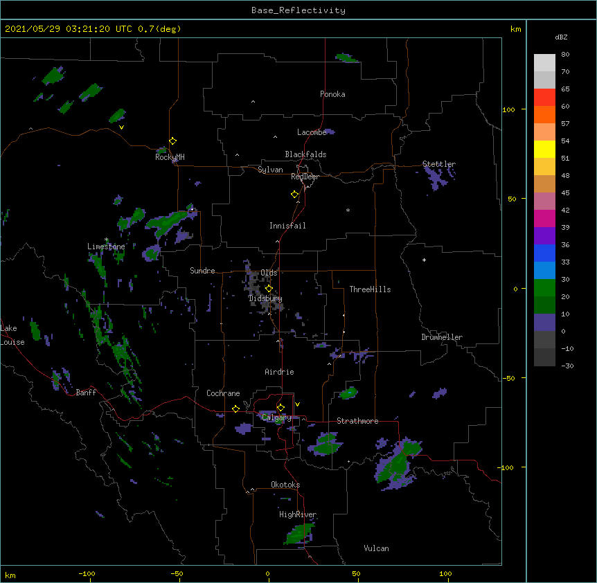Click the Airdrie label
Screen dimensions: 597x583
click(280, 372)
